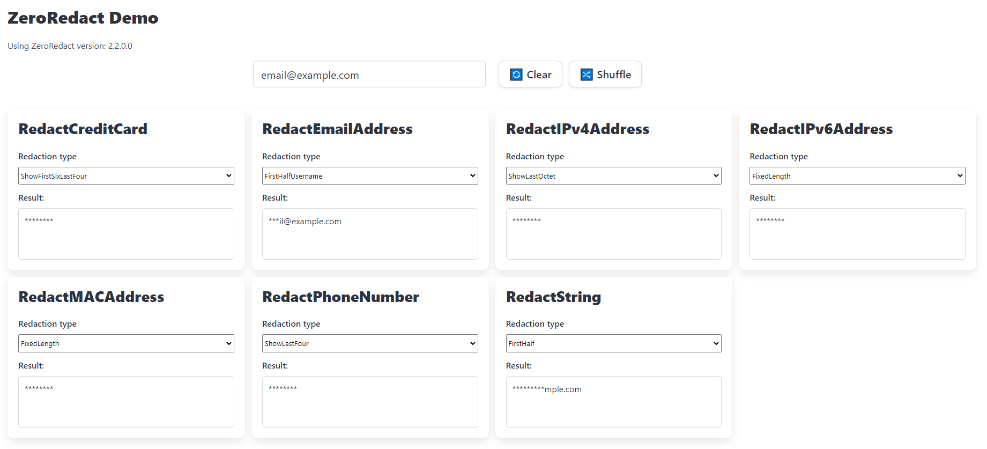Click the Clear button label
Screen dimensions: 987x449
point(539,75)
